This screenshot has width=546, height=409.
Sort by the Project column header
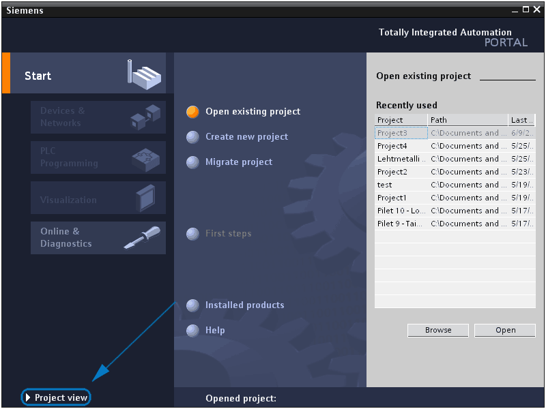pos(401,120)
